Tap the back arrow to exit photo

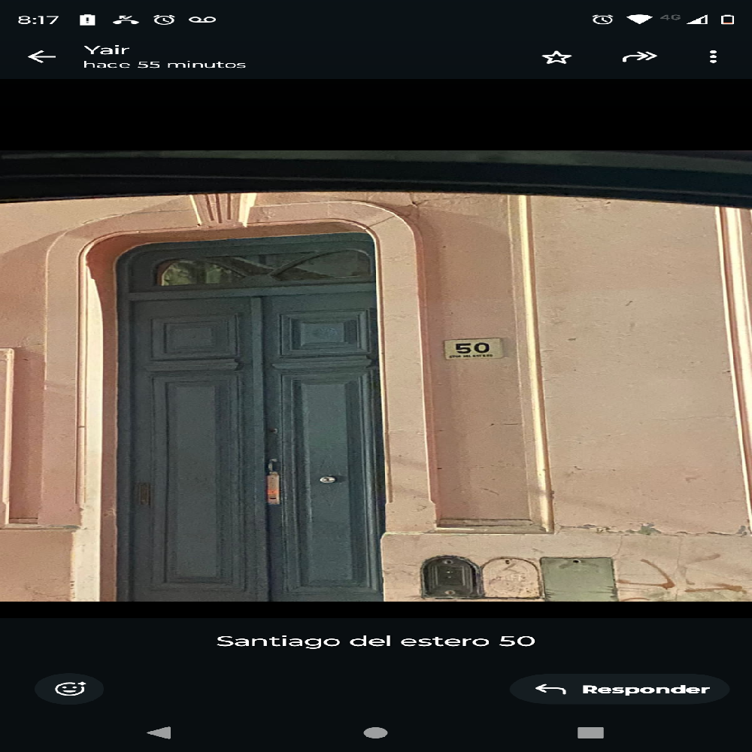(41, 57)
